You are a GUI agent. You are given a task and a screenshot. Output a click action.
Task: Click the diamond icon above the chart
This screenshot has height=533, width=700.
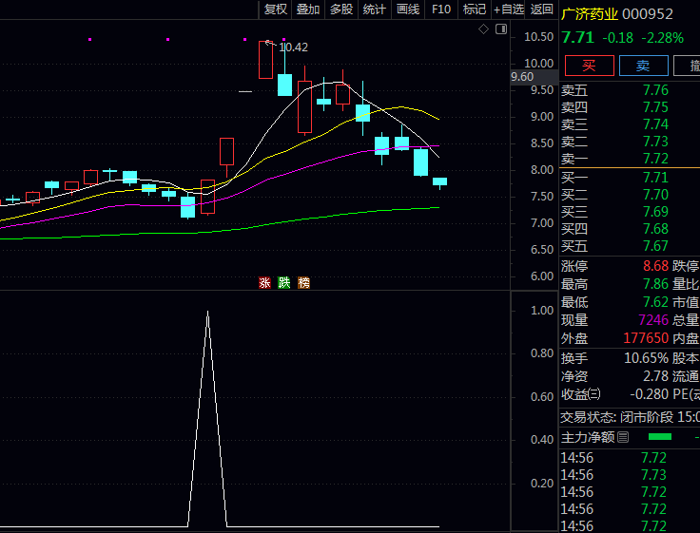pos(483,29)
